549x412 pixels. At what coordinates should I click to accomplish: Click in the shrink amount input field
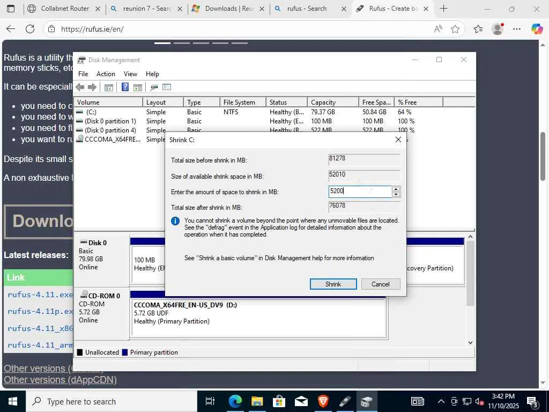360,192
